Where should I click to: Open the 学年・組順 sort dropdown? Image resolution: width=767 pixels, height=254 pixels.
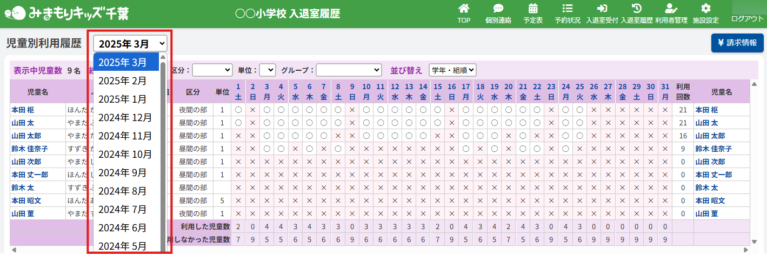click(x=452, y=70)
